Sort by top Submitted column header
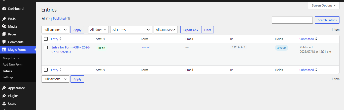 pyautogui.click(x=306, y=39)
